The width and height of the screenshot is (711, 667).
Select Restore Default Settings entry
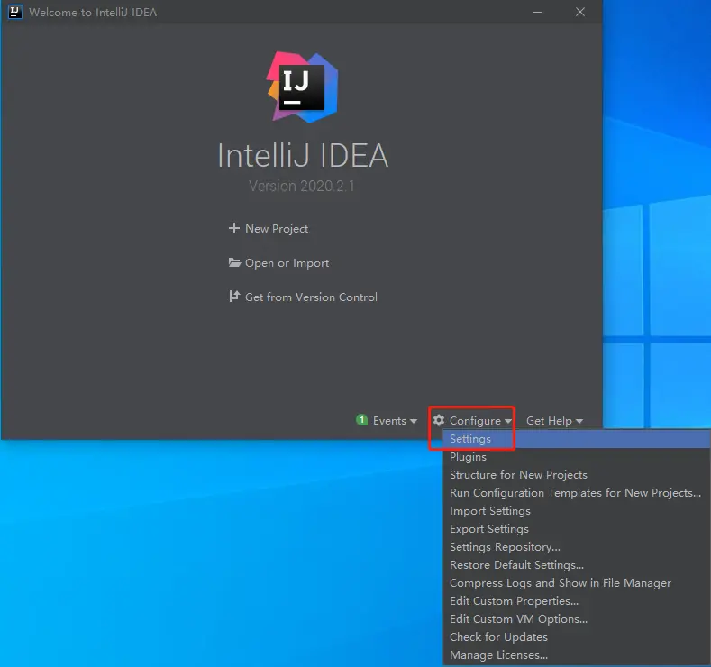(x=577, y=565)
